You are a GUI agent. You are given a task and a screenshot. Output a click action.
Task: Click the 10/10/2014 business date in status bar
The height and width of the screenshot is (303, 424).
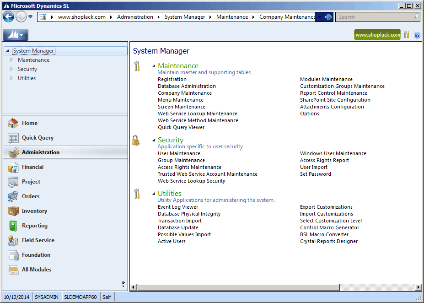pyautogui.click(x=16, y=297)
